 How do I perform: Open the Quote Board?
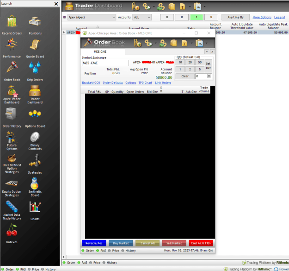pyautogui.click(x=35, y=48)
